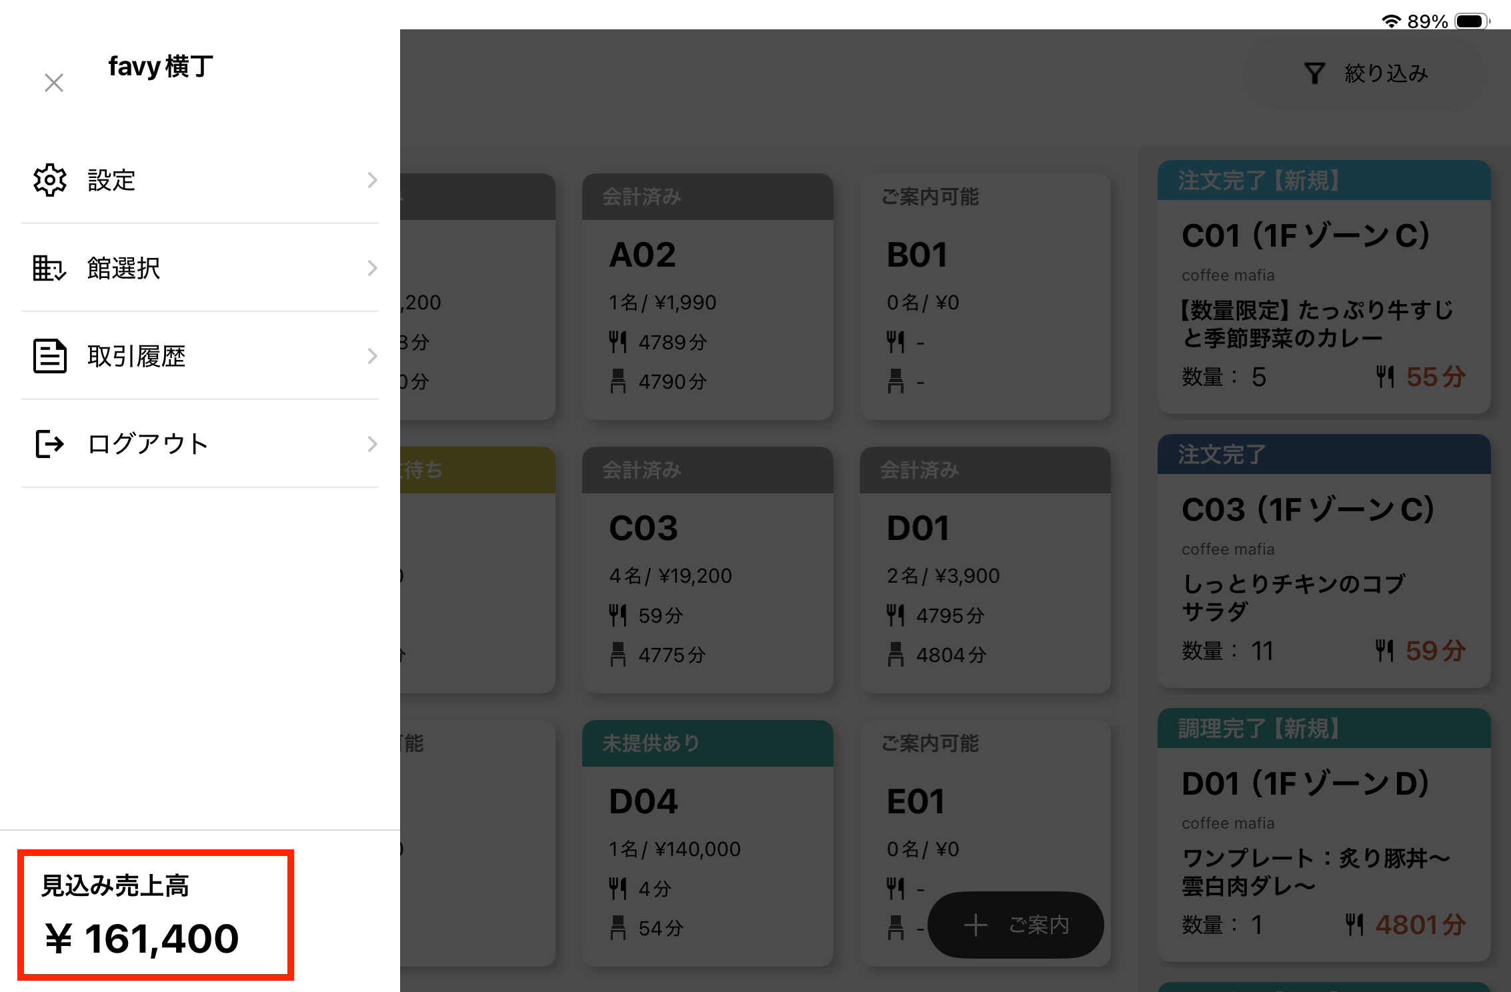Open the ログアウト menu item
This screenshot has width=1511, height=992.
point(148,444)
